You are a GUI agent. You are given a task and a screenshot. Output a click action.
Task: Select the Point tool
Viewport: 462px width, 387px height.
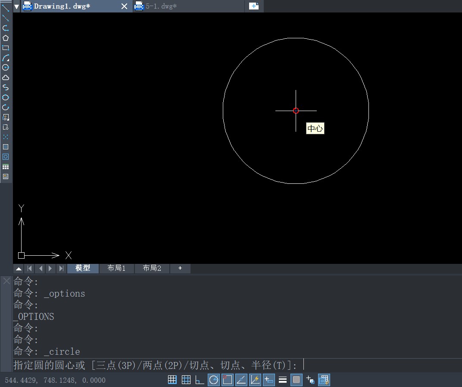[6, 137]
